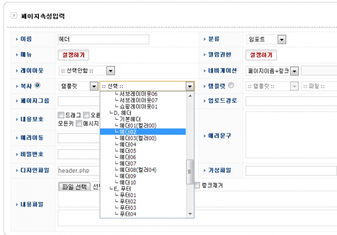337x235 pixels.
Task: Choose 쇼핑레이아웃01 in the list
Action: [x=143, y=106]
